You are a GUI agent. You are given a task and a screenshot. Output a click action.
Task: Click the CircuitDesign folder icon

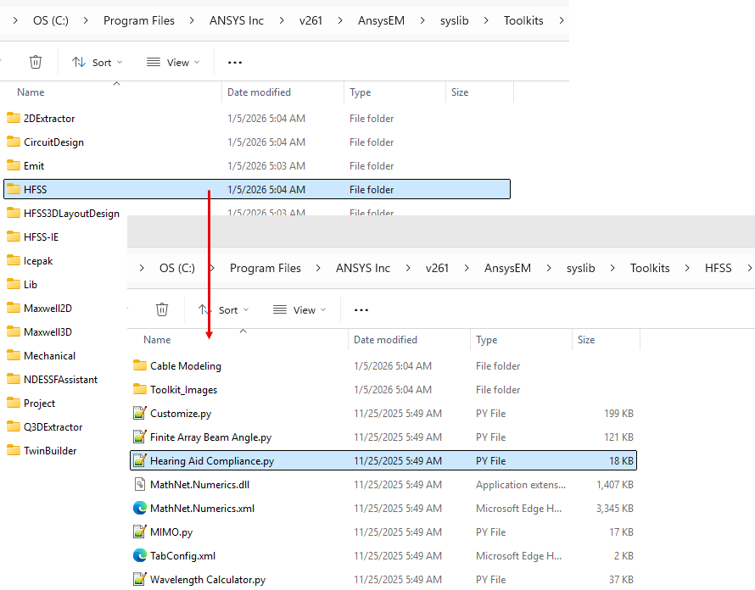tap(14, 142)
